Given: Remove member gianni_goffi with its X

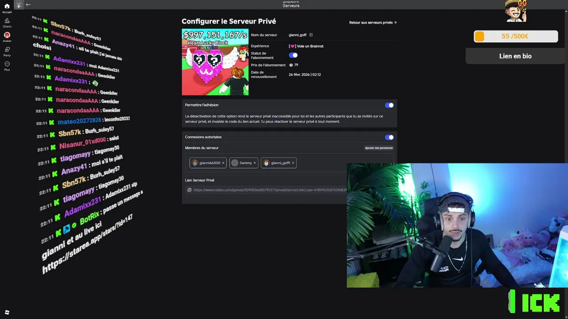Looking at the screenshot, I should [x=293, y=163].
